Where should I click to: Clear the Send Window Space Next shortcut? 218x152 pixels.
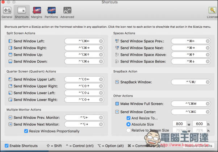tap(208, 48)
